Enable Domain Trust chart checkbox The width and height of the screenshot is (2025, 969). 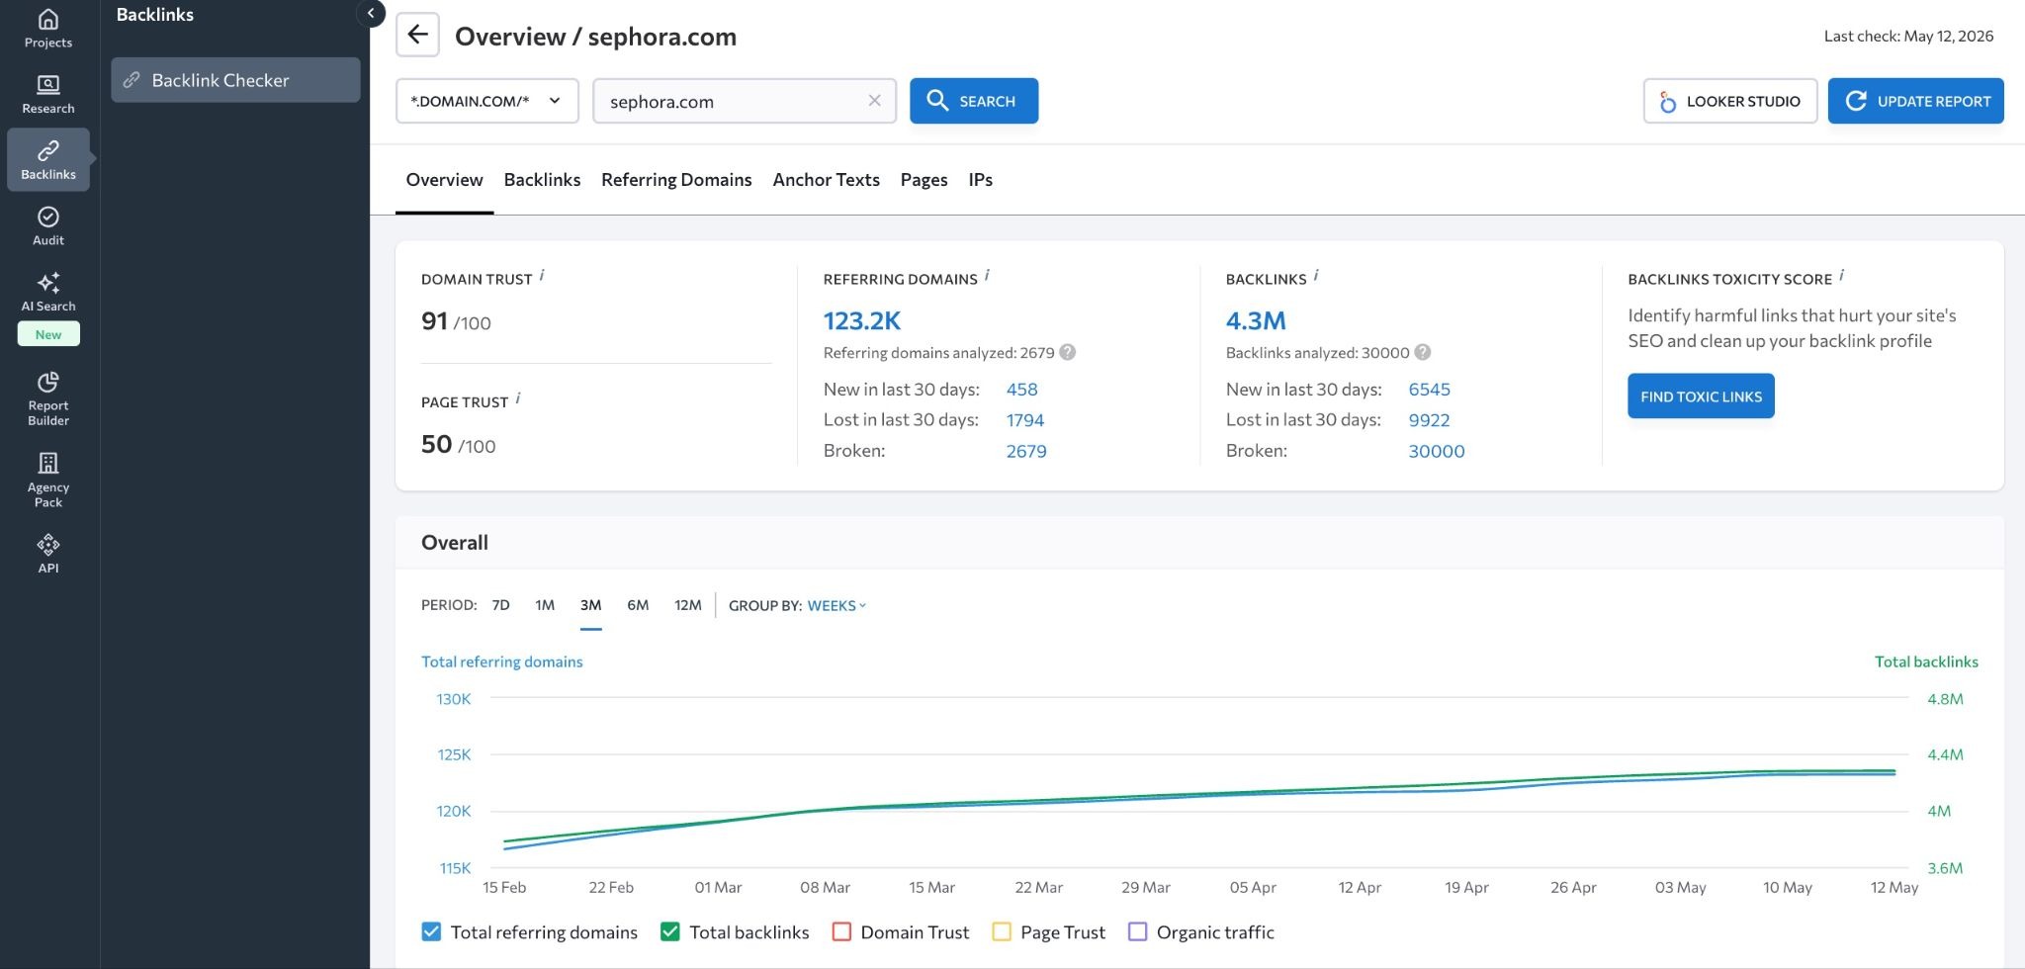pos(841,931)
